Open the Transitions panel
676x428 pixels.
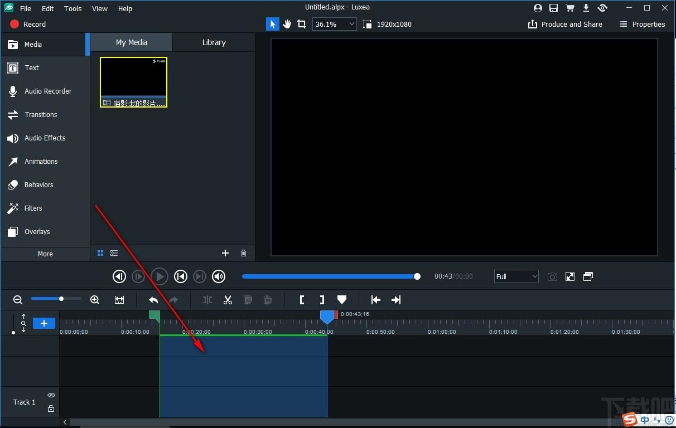point(45,114)
